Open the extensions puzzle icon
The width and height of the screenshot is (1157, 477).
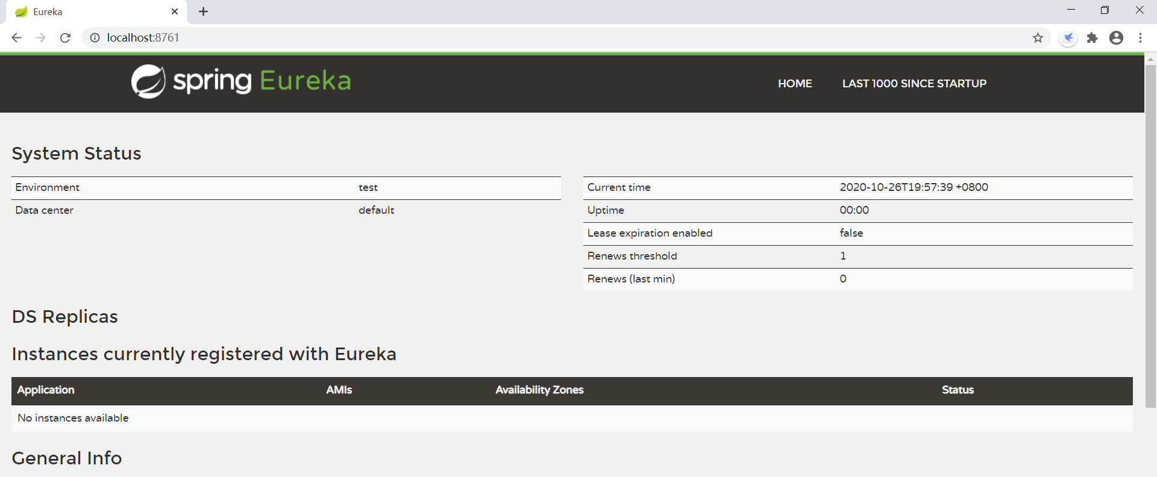[1092, 38]
